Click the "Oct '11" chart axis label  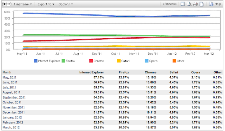pos(115,54)
